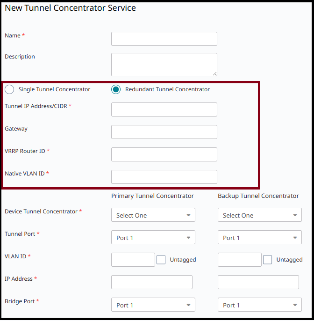Click the Primary VLAN ID input field
The width and height of the screenshot is (314, 321).
tap(133, 260)
